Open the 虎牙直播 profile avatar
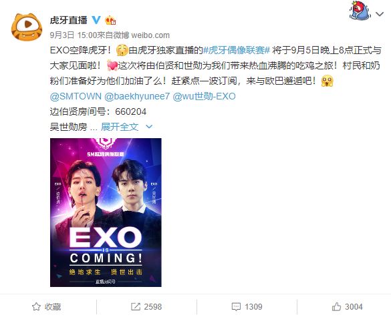The width and height of the screenshot is (391, 317). click(x=27, y=27)
